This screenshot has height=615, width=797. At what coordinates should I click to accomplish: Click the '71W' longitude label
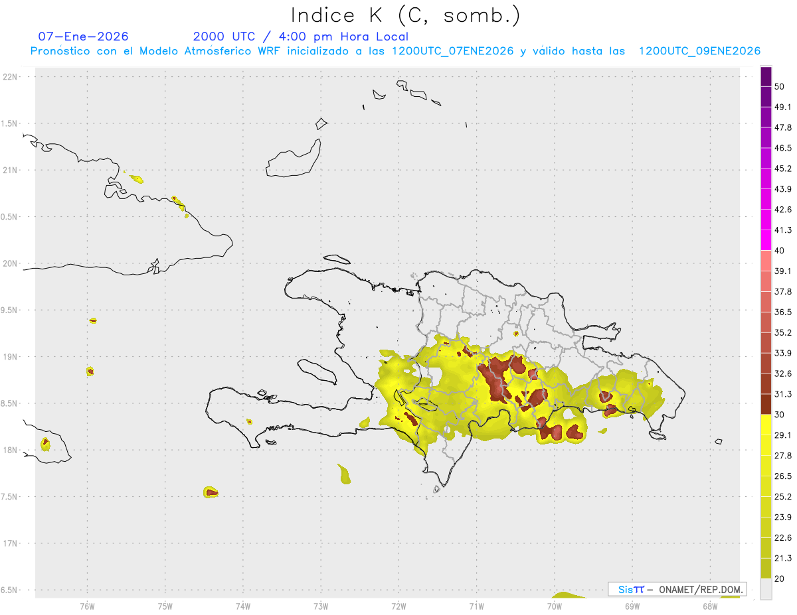[476, 606]
